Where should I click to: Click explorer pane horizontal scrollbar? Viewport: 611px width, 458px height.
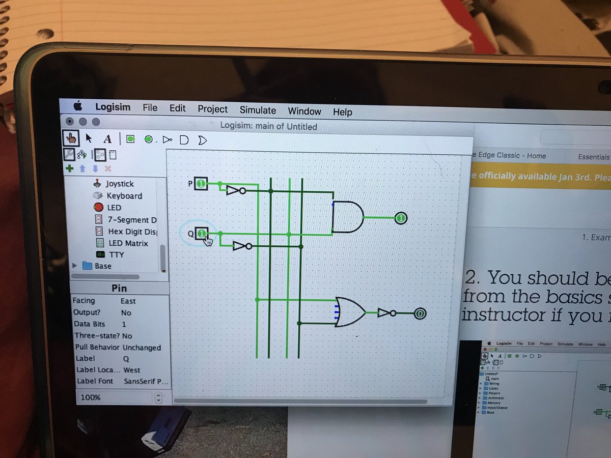[104, 276]
